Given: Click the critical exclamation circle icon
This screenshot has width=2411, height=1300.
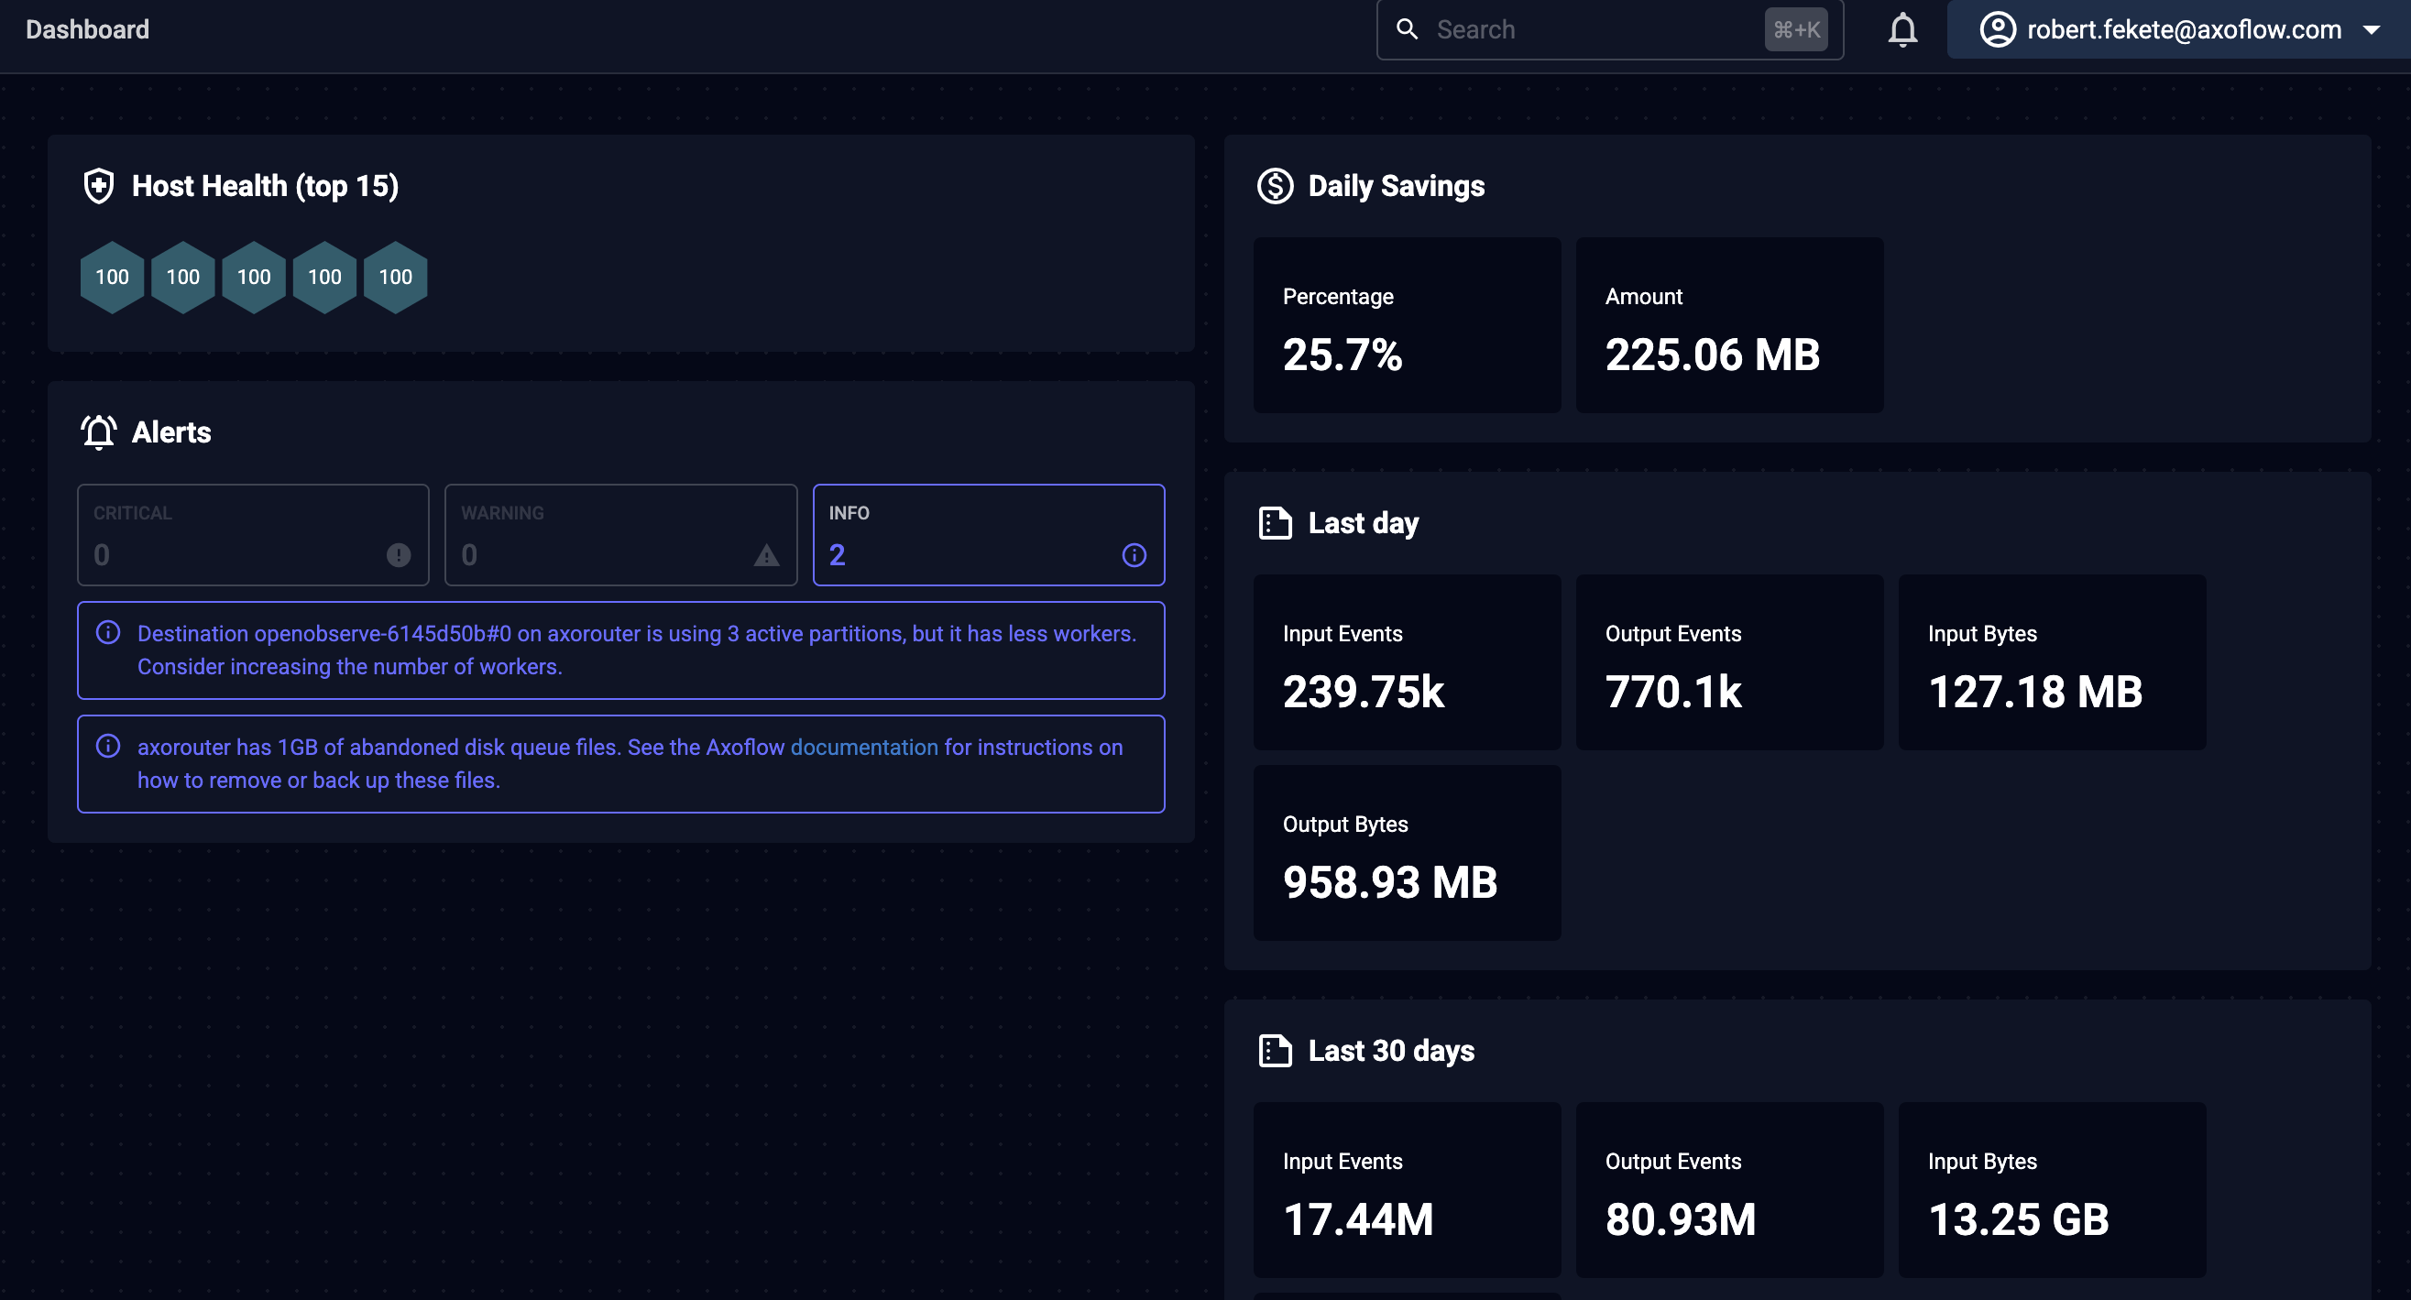Looking at the screenshot, I should tap(399, 555).
